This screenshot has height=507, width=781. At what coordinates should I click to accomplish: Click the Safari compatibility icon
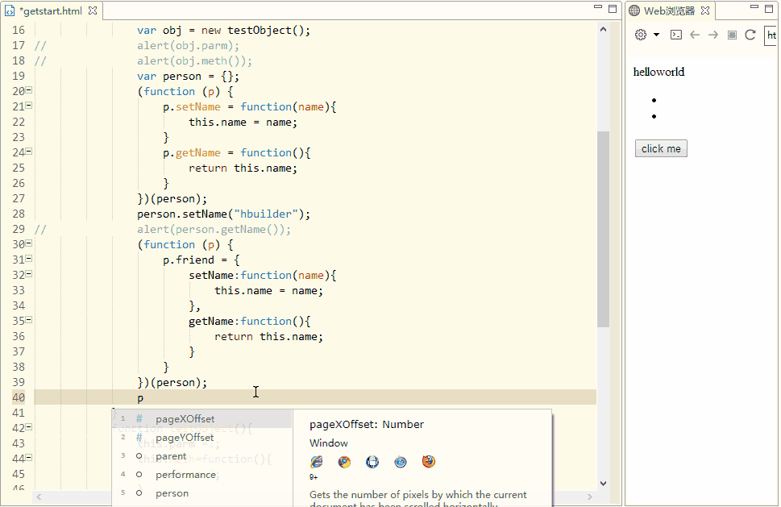pyautogui.click(x=401, y=462)
